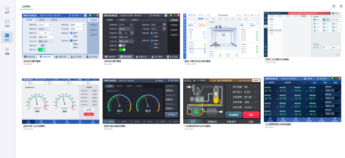Select the 全部模板 tab
This screenshot has height=158, width=345.
point(26,7)
